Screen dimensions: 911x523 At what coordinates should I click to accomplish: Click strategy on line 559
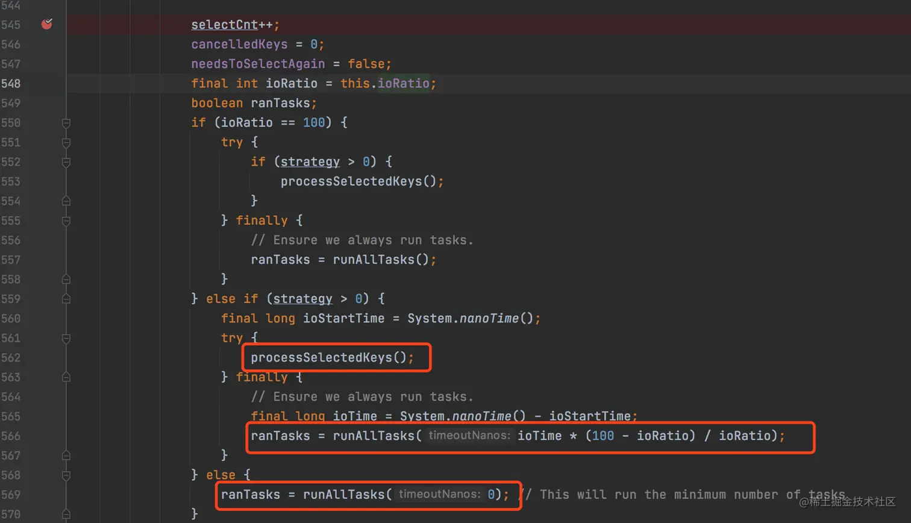pyautogui.click(x=302, y=299)
